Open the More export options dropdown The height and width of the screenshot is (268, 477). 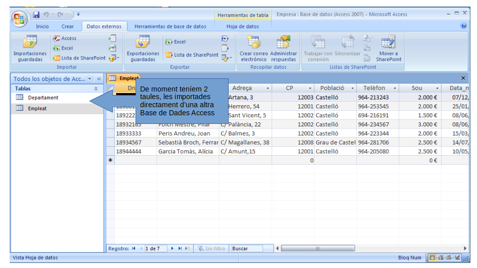click(226, 58)
